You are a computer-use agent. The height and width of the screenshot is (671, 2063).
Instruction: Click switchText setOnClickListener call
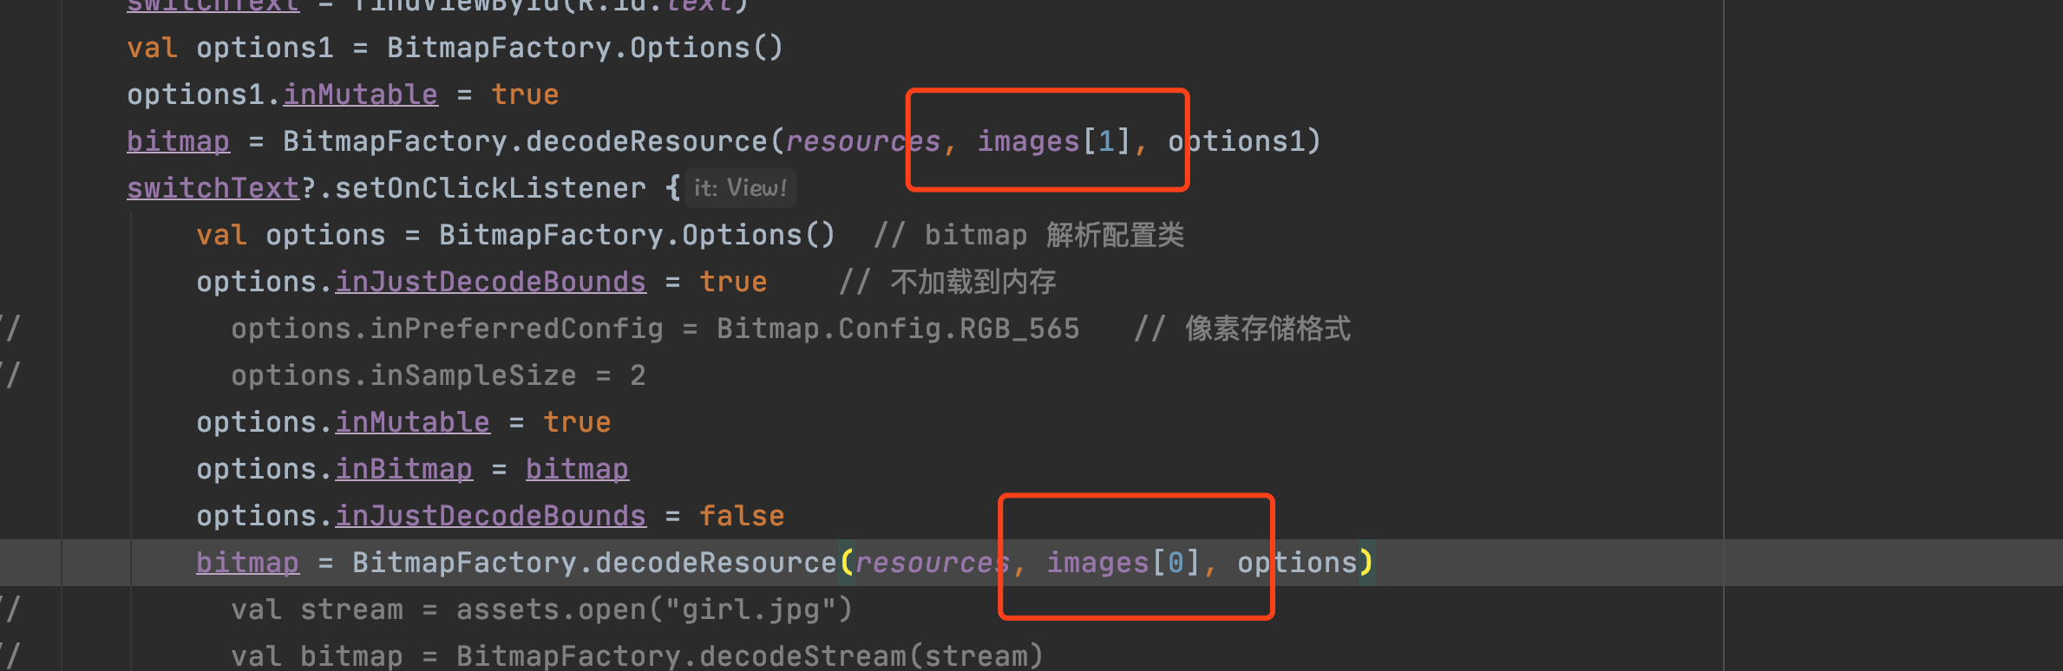click(386, 188)
